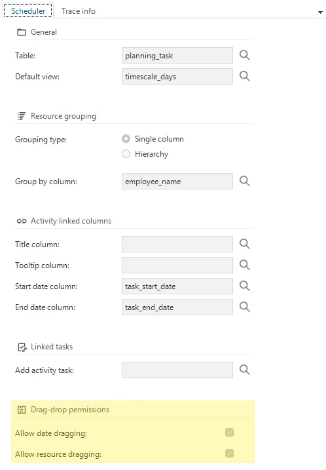Click the empty Title column field
The height and width of the screenshot is (470, 326).
point(177,245)
